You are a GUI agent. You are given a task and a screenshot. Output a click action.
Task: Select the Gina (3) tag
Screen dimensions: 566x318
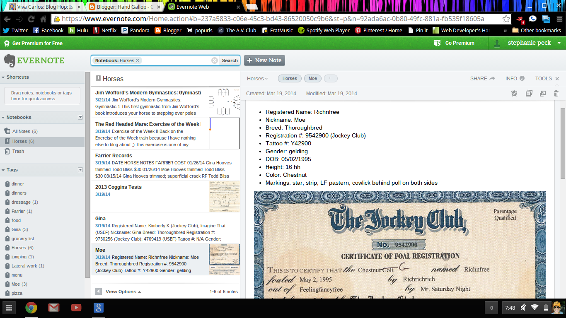19,229
